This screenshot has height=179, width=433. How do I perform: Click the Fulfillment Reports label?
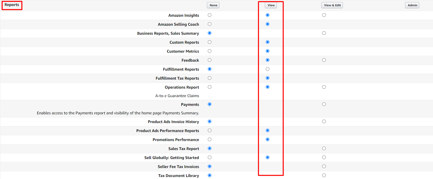tap(181, 69)
